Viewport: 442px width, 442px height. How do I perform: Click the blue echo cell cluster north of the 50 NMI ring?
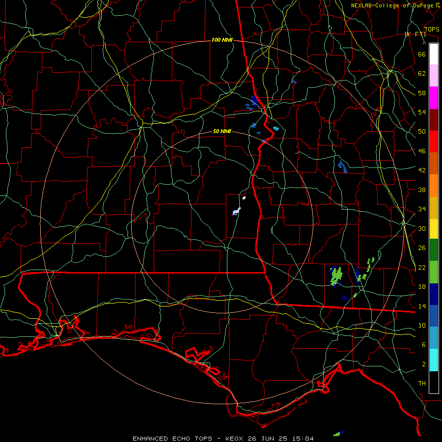coord(252,103)
